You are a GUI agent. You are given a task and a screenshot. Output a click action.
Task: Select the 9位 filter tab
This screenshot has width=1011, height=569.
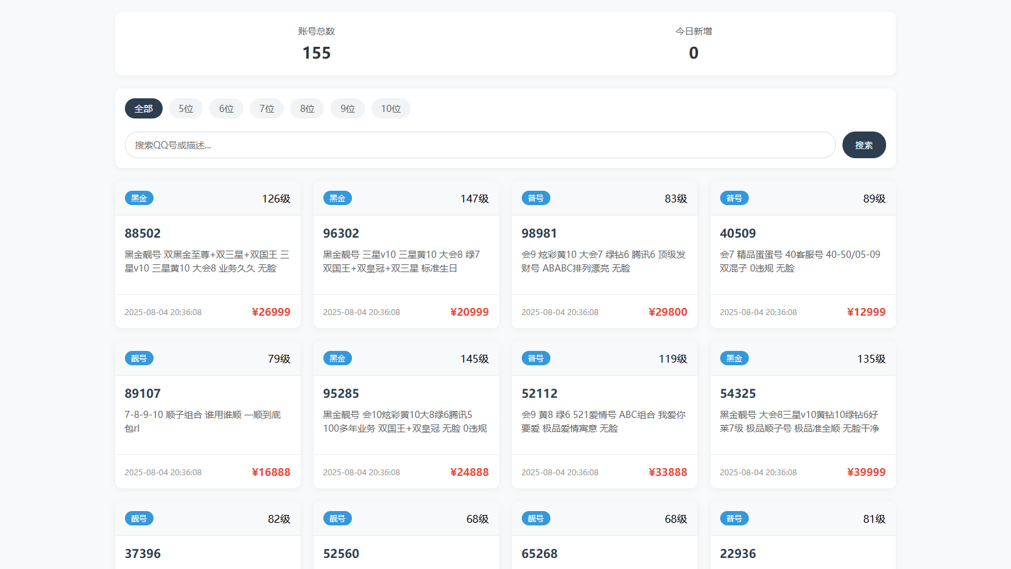347,108
